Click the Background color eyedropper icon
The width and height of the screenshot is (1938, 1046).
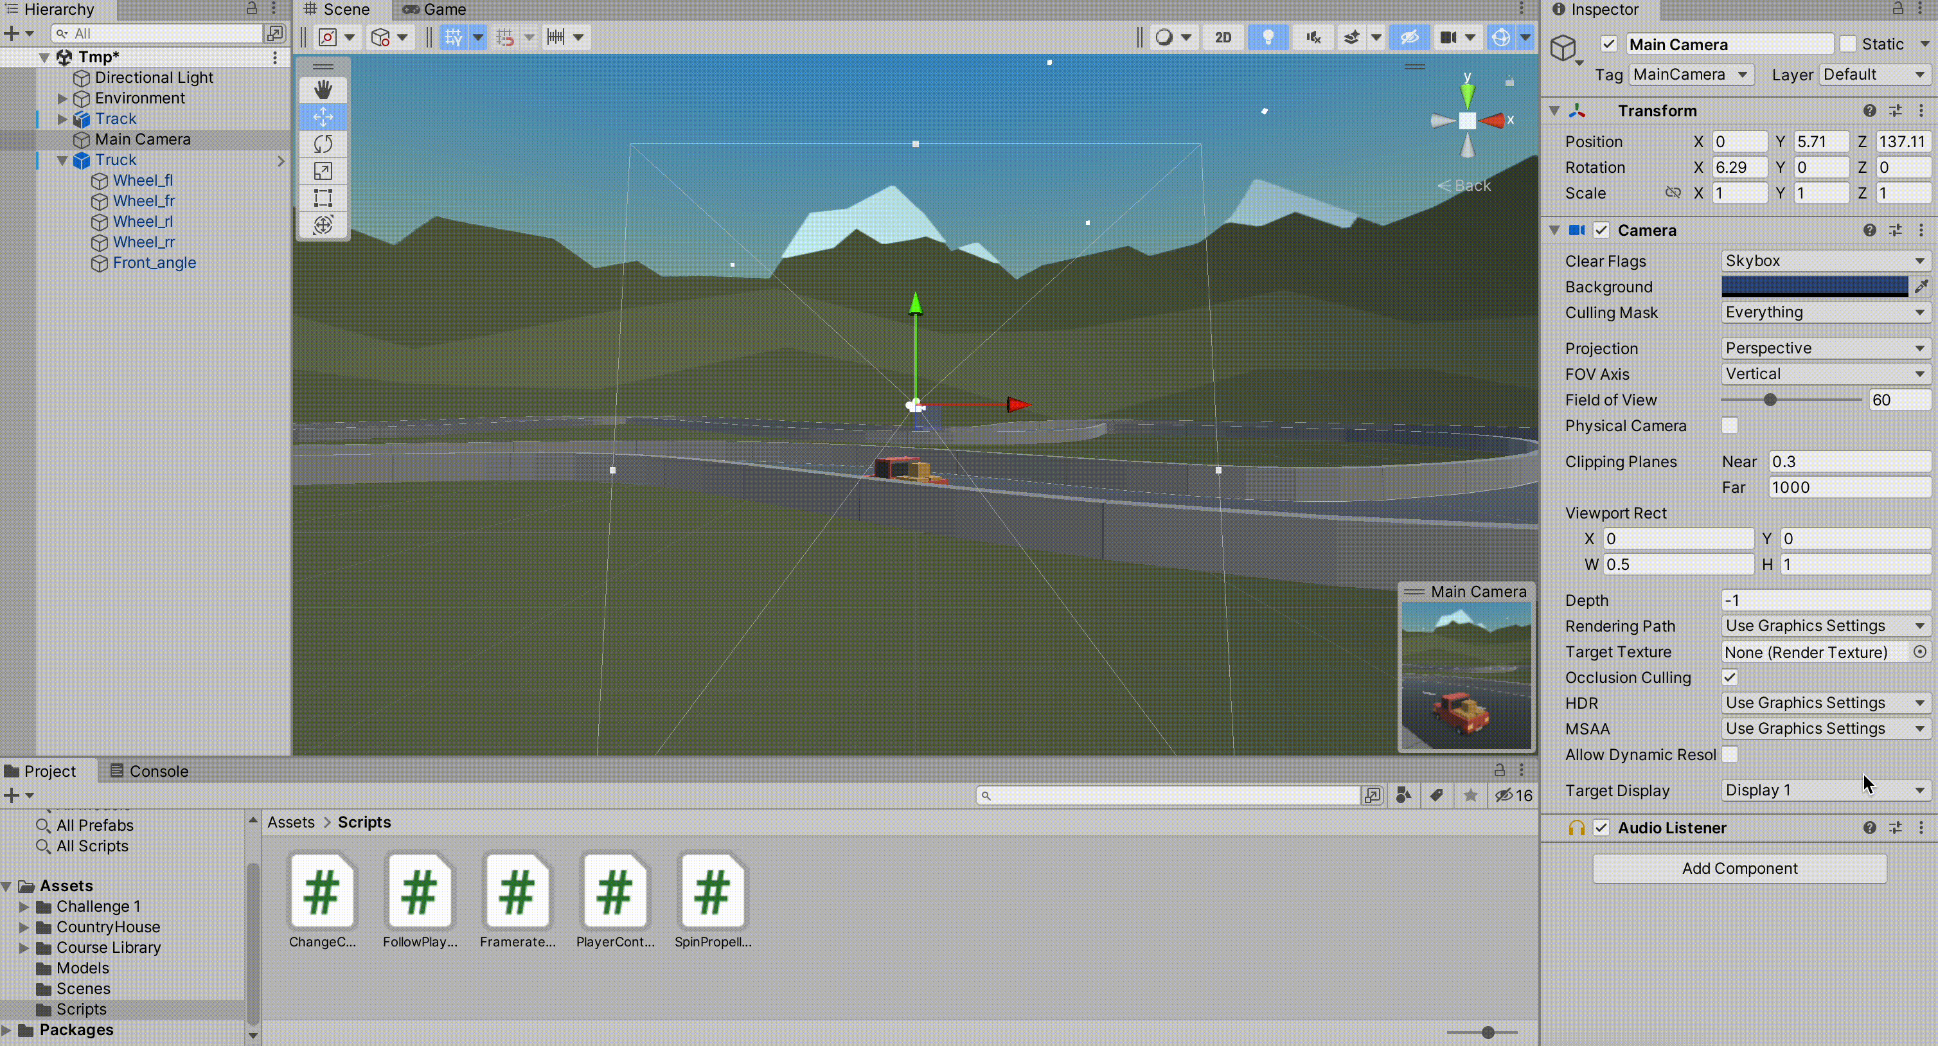click(1921, 287)
